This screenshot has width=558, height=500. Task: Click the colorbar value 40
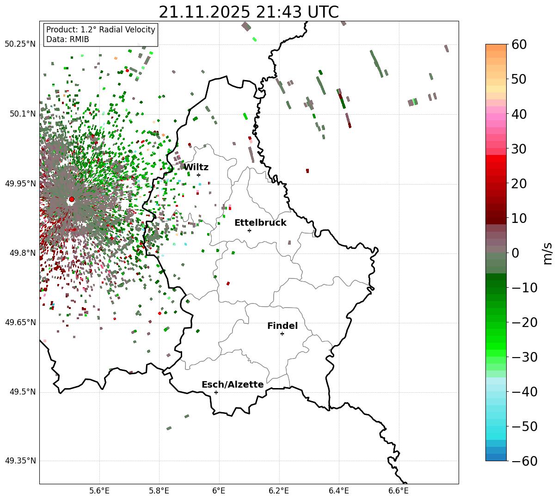518,114
